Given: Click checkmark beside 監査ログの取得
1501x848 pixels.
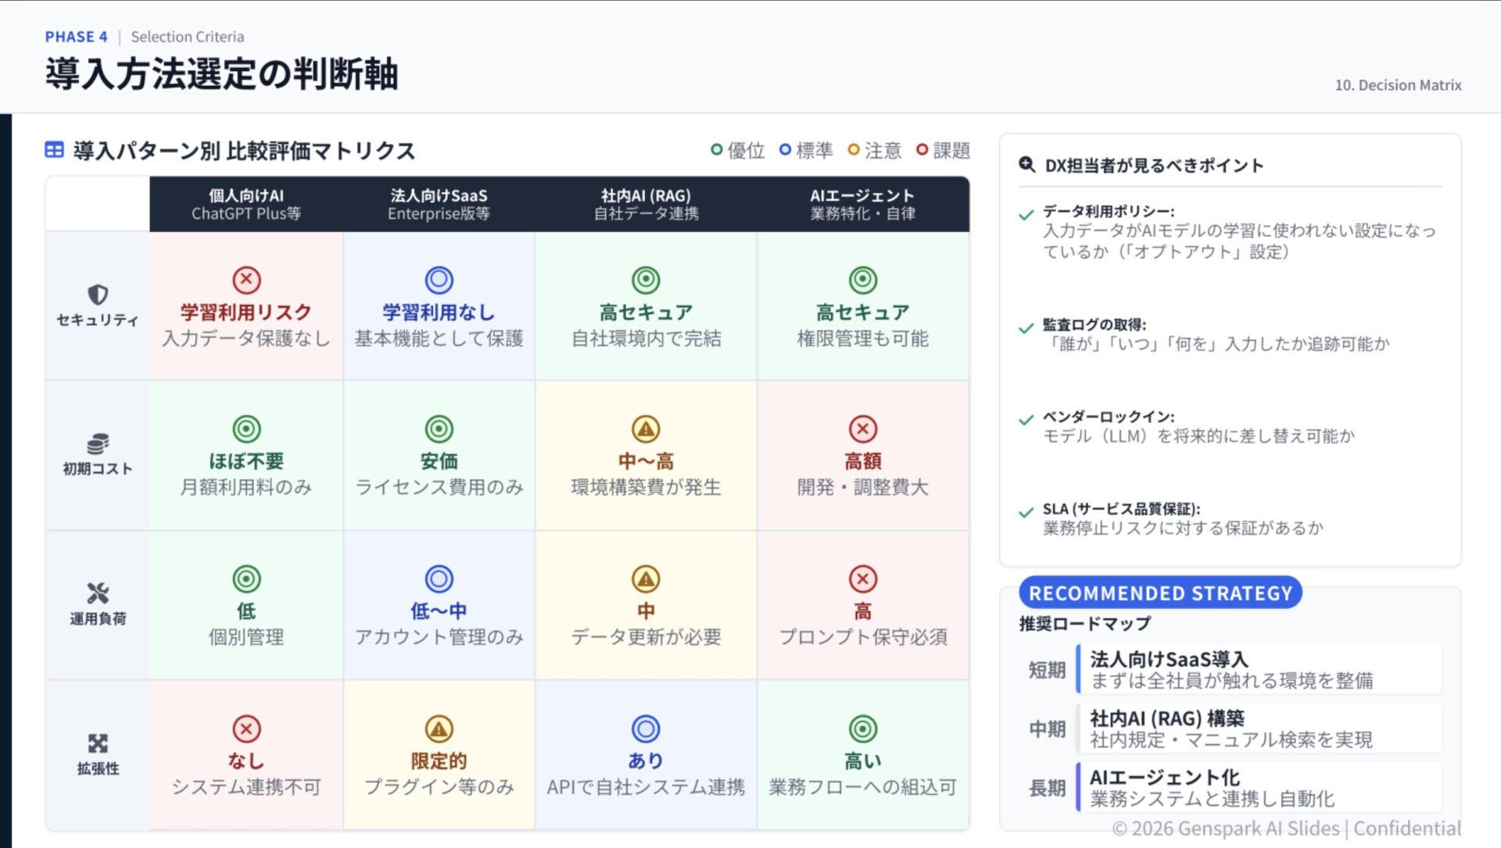Looking at the screenshot, I should coord(1026,328).
